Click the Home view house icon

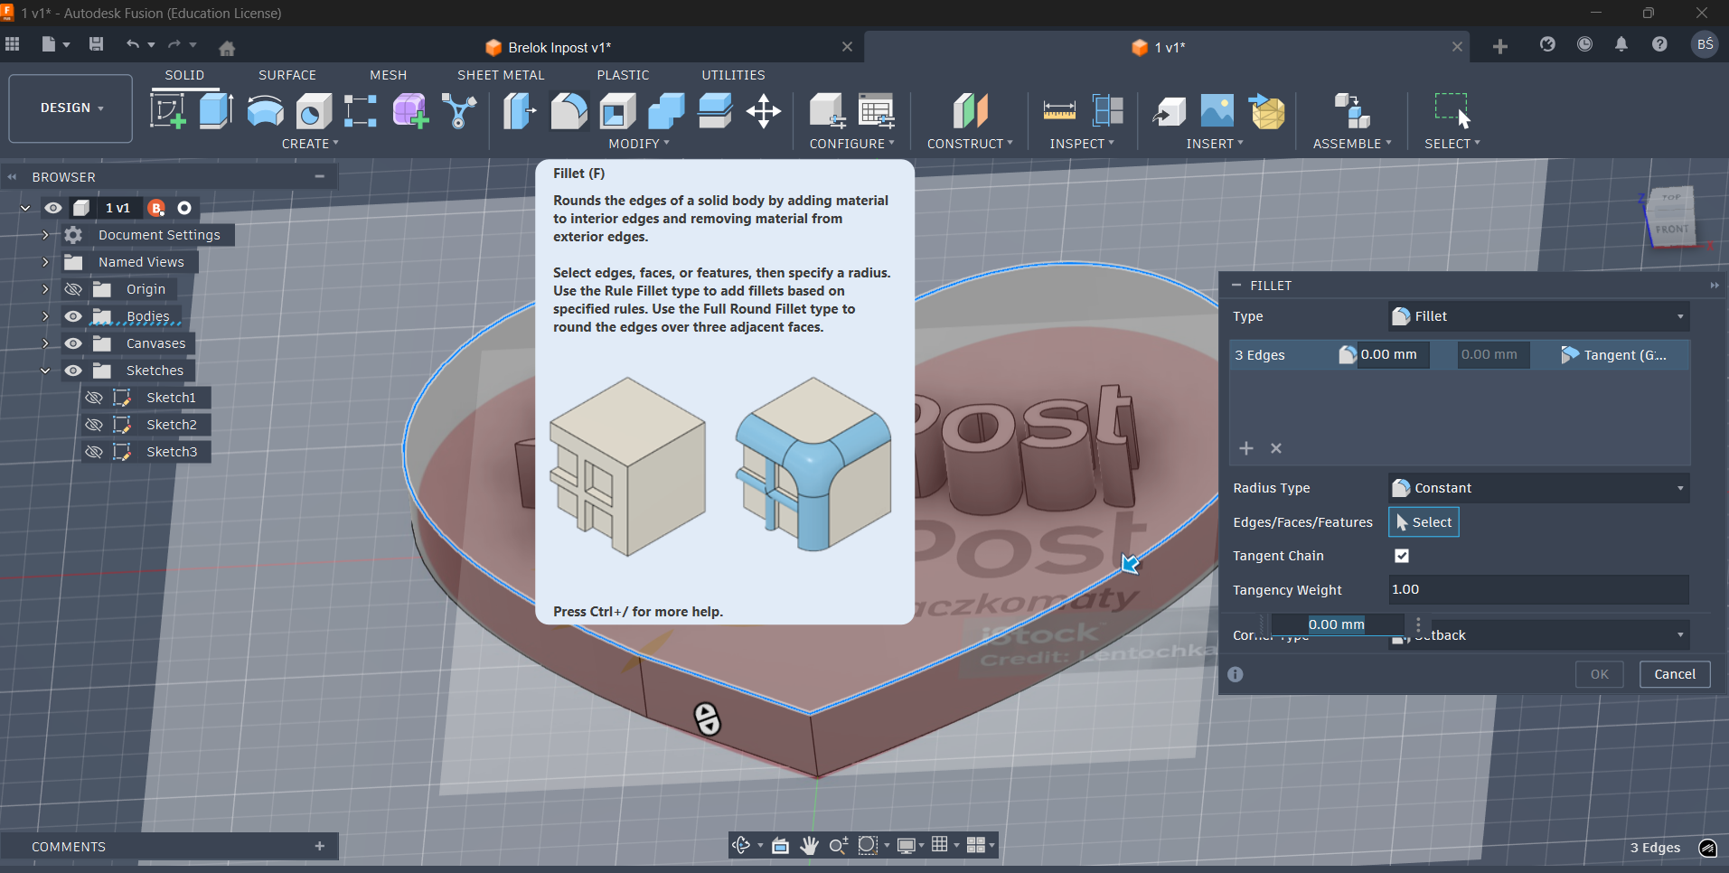pos(227,48)
